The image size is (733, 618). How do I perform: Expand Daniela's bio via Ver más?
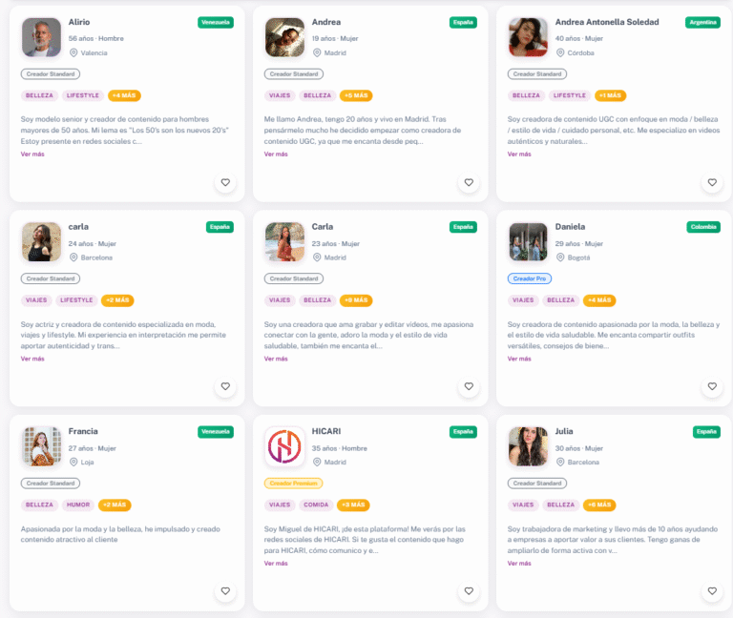coord(519,359)
